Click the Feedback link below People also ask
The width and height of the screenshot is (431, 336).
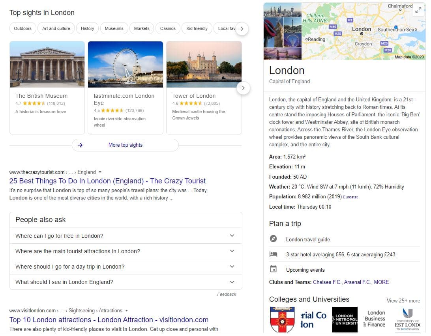[x=227, y=294]
